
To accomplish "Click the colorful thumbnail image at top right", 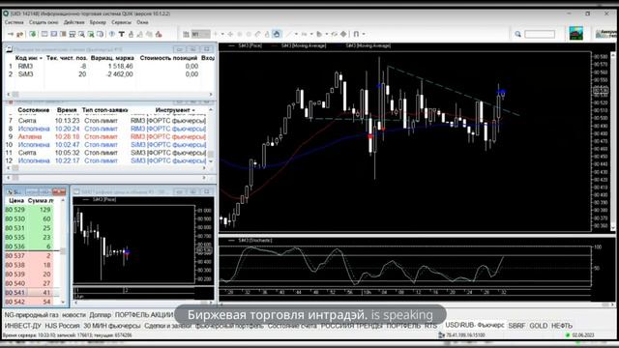I will click(x=576, y=33).
